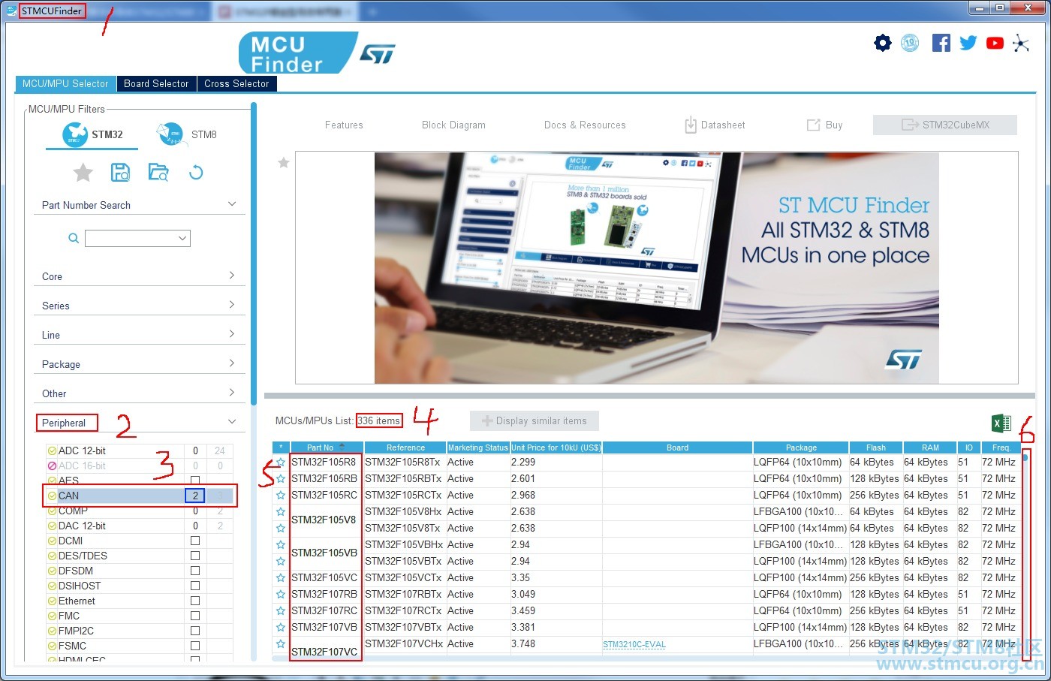Screen dimensions: 1051x681
Task: Star the STM32F105RCTx row
Action: [281, 496]
